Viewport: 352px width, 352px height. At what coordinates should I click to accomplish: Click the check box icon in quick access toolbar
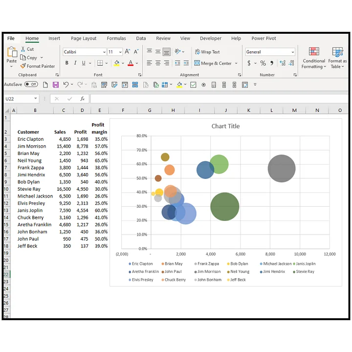pyautogui.click(x=193, y=85)
